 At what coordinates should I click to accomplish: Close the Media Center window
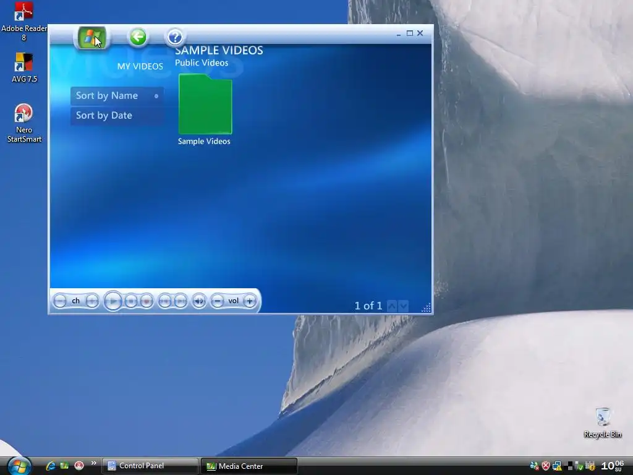pyautogui.click(x=420, y=33)
